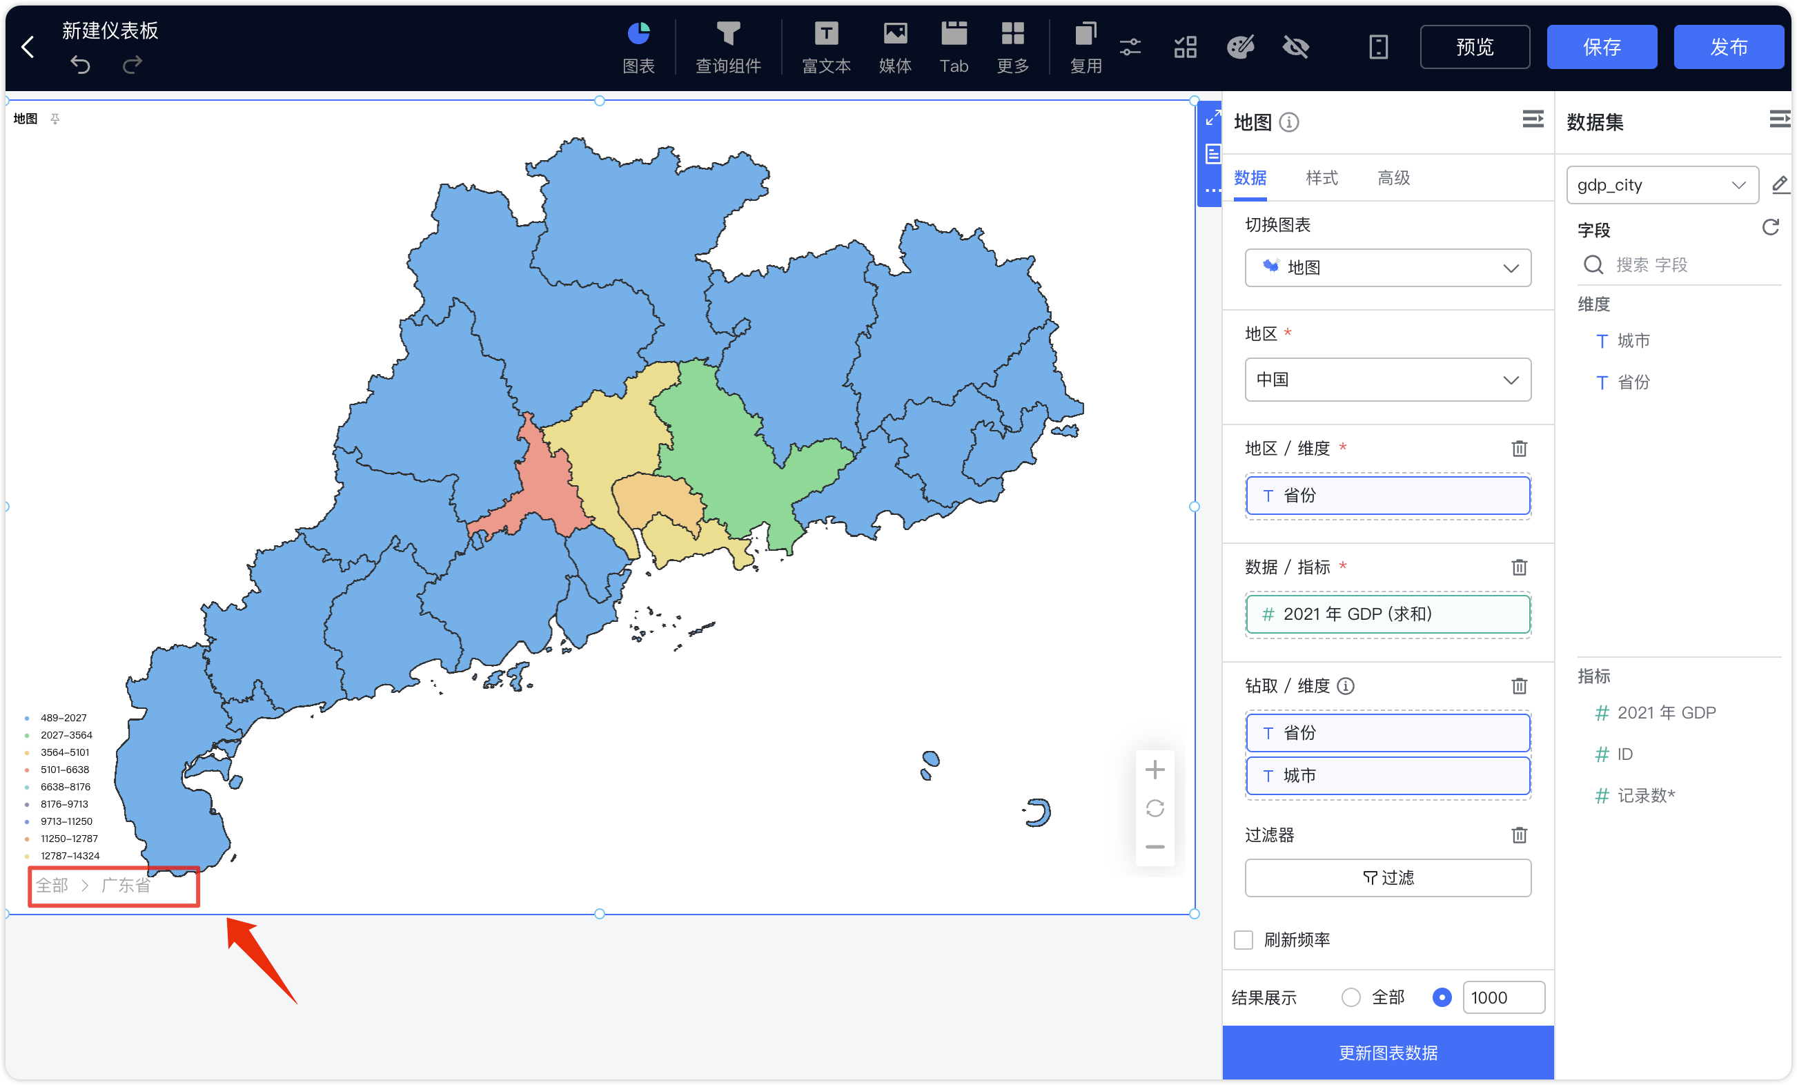
Task: Switch to the 高级 tab
Action: pos(1393,177)
